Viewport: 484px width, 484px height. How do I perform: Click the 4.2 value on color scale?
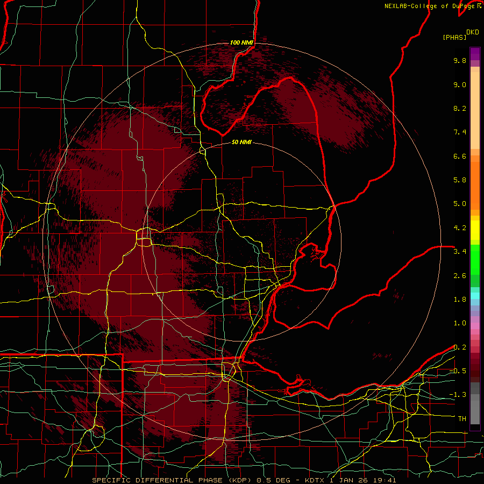click(x=460, y=228)
